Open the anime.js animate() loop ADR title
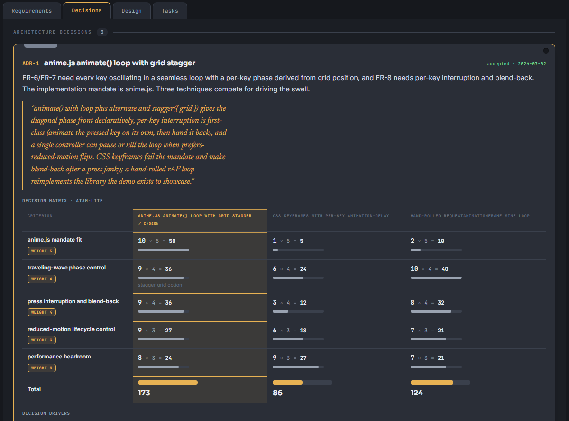The height and width of the screenshot is (421, 569). [119, 63]
